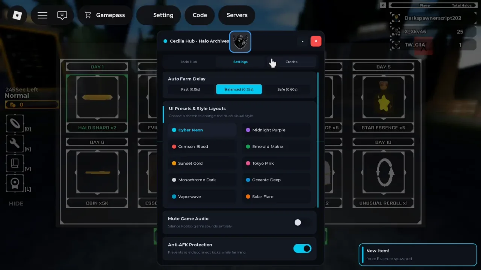Viewport: 481px width, 270px height.
Task: Open the Code button
Action: coord(200,15)
